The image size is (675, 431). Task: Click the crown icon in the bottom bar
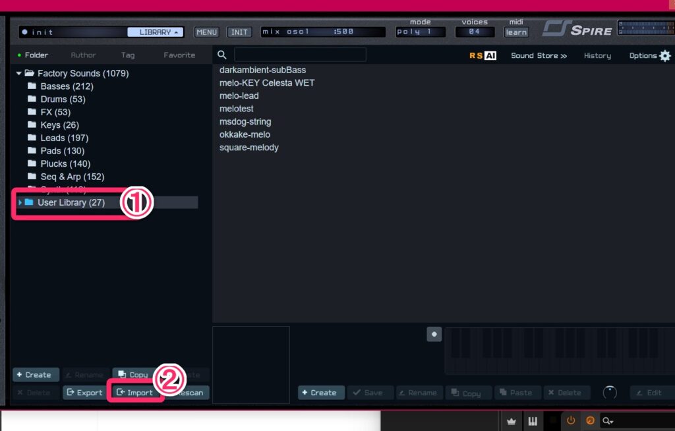[x=511, y=421]
